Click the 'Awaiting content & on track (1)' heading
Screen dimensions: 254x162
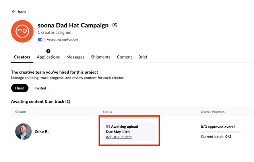click(x=41, y=101)
